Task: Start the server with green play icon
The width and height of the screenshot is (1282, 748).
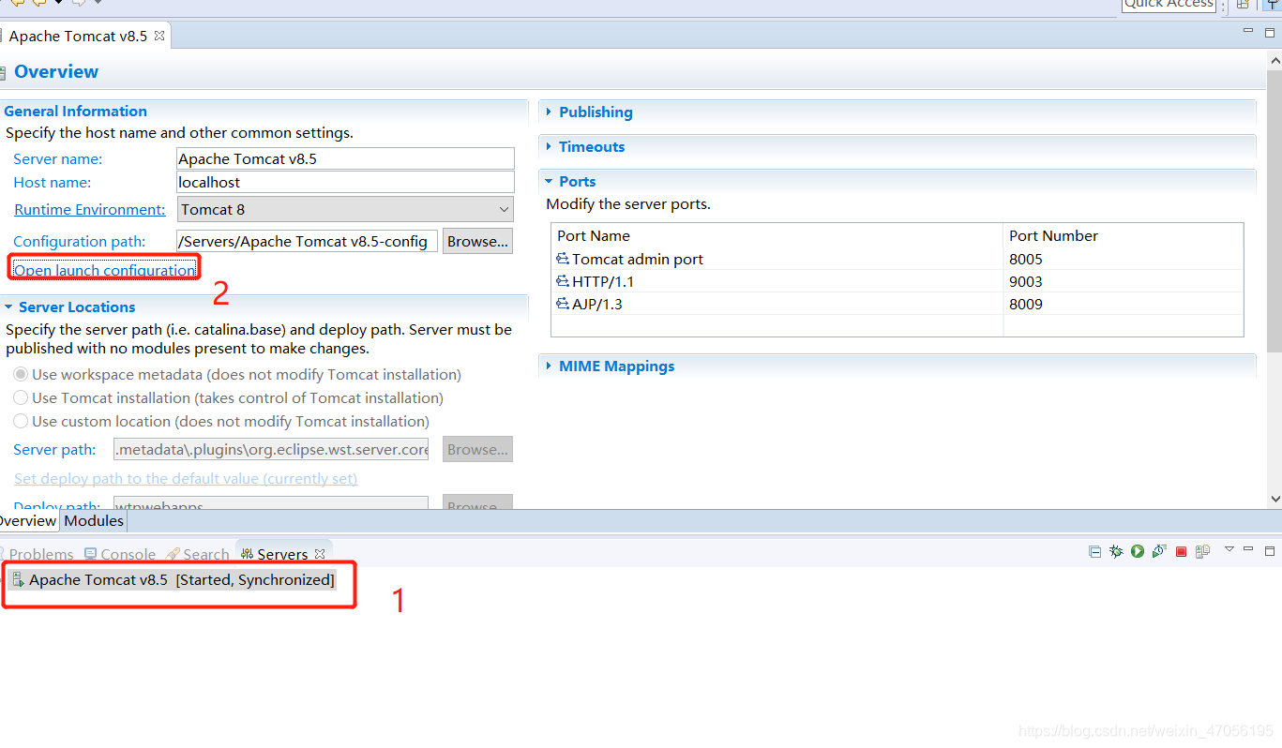Action: point(1138,552)
